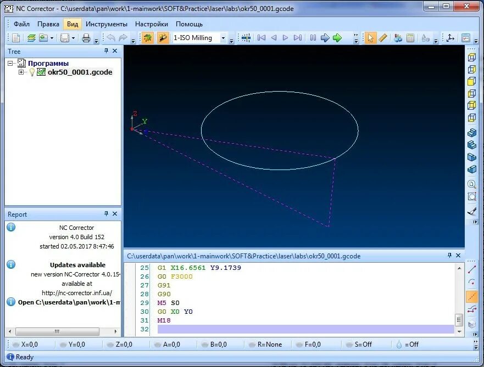Open the Настройки menu
This screenshot has height=367, width=484.
tap(152, 24)
